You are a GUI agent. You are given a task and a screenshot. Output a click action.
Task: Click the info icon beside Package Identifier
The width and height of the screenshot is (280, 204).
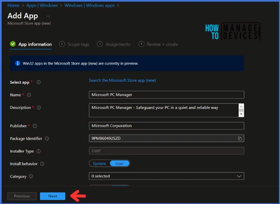pos(47,138)
